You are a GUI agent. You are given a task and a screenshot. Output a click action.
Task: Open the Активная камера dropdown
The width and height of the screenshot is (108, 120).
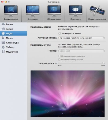tap(81, 38)
